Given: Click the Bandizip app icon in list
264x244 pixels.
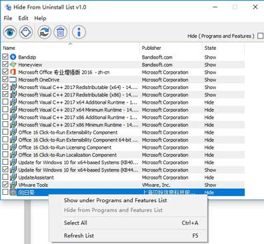Looking at the screenshot, I should [13, 57].
